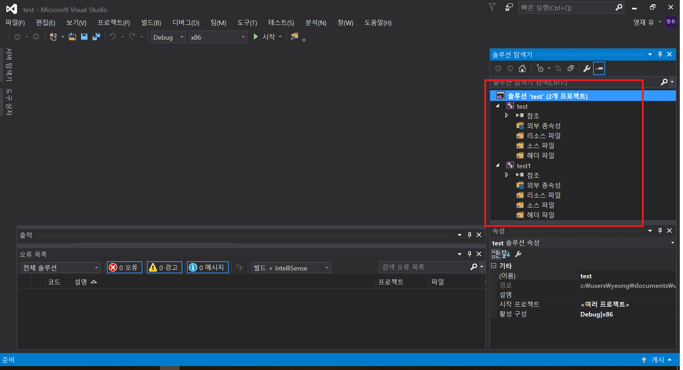The image size is (683, 370).
Task: Open the 빌드(B) menu
Action: tap(151, 23)
